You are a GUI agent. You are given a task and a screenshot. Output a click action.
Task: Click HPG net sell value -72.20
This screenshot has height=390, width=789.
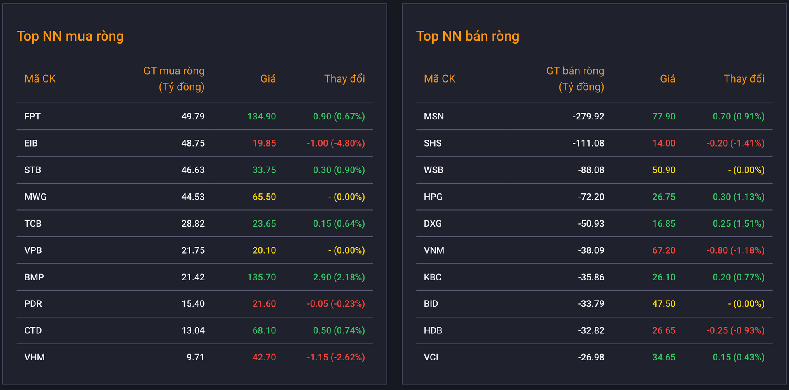(591, 197)
